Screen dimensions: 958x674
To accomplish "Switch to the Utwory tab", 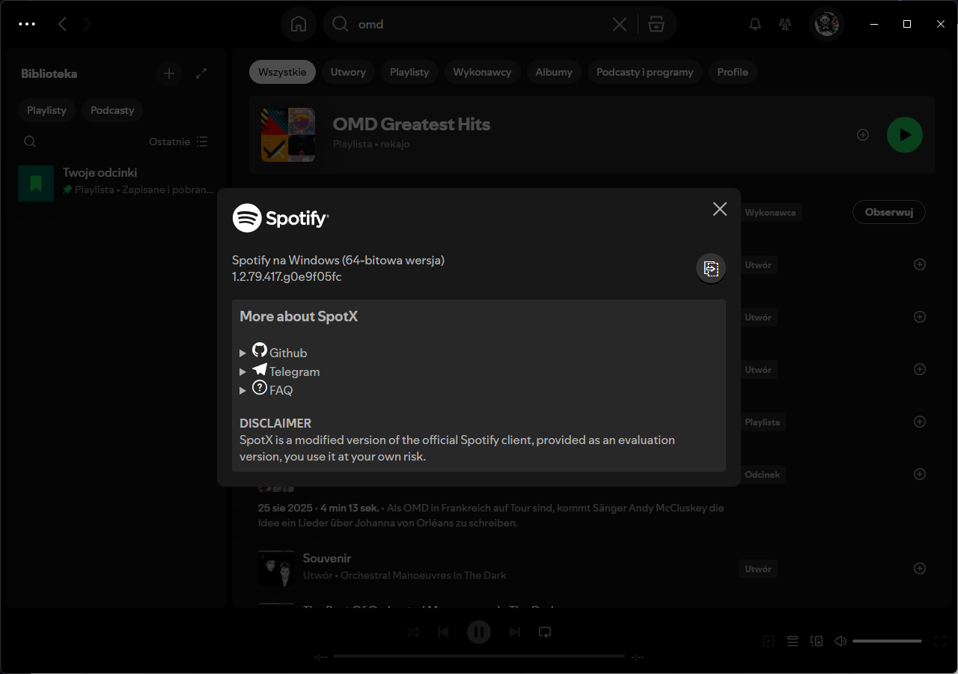I will click(348, 72).
